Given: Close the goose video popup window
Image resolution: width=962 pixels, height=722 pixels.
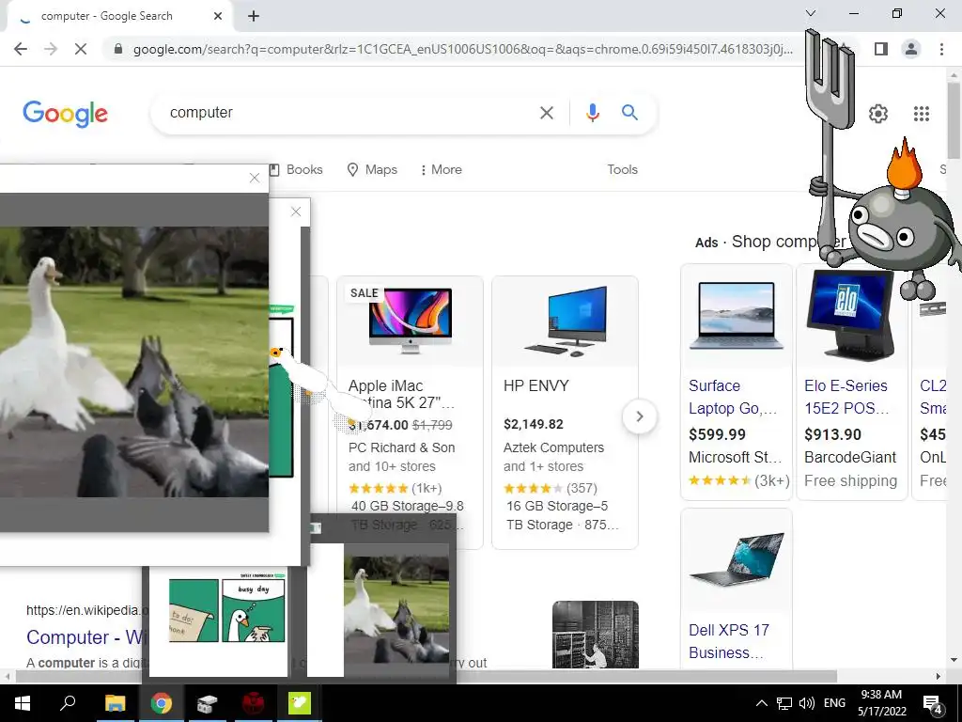Looking at the screenshot, I should point(255,178).
